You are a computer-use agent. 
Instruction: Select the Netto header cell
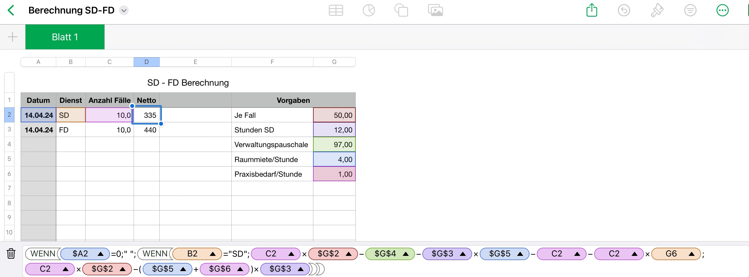click(x=147, y=100)
